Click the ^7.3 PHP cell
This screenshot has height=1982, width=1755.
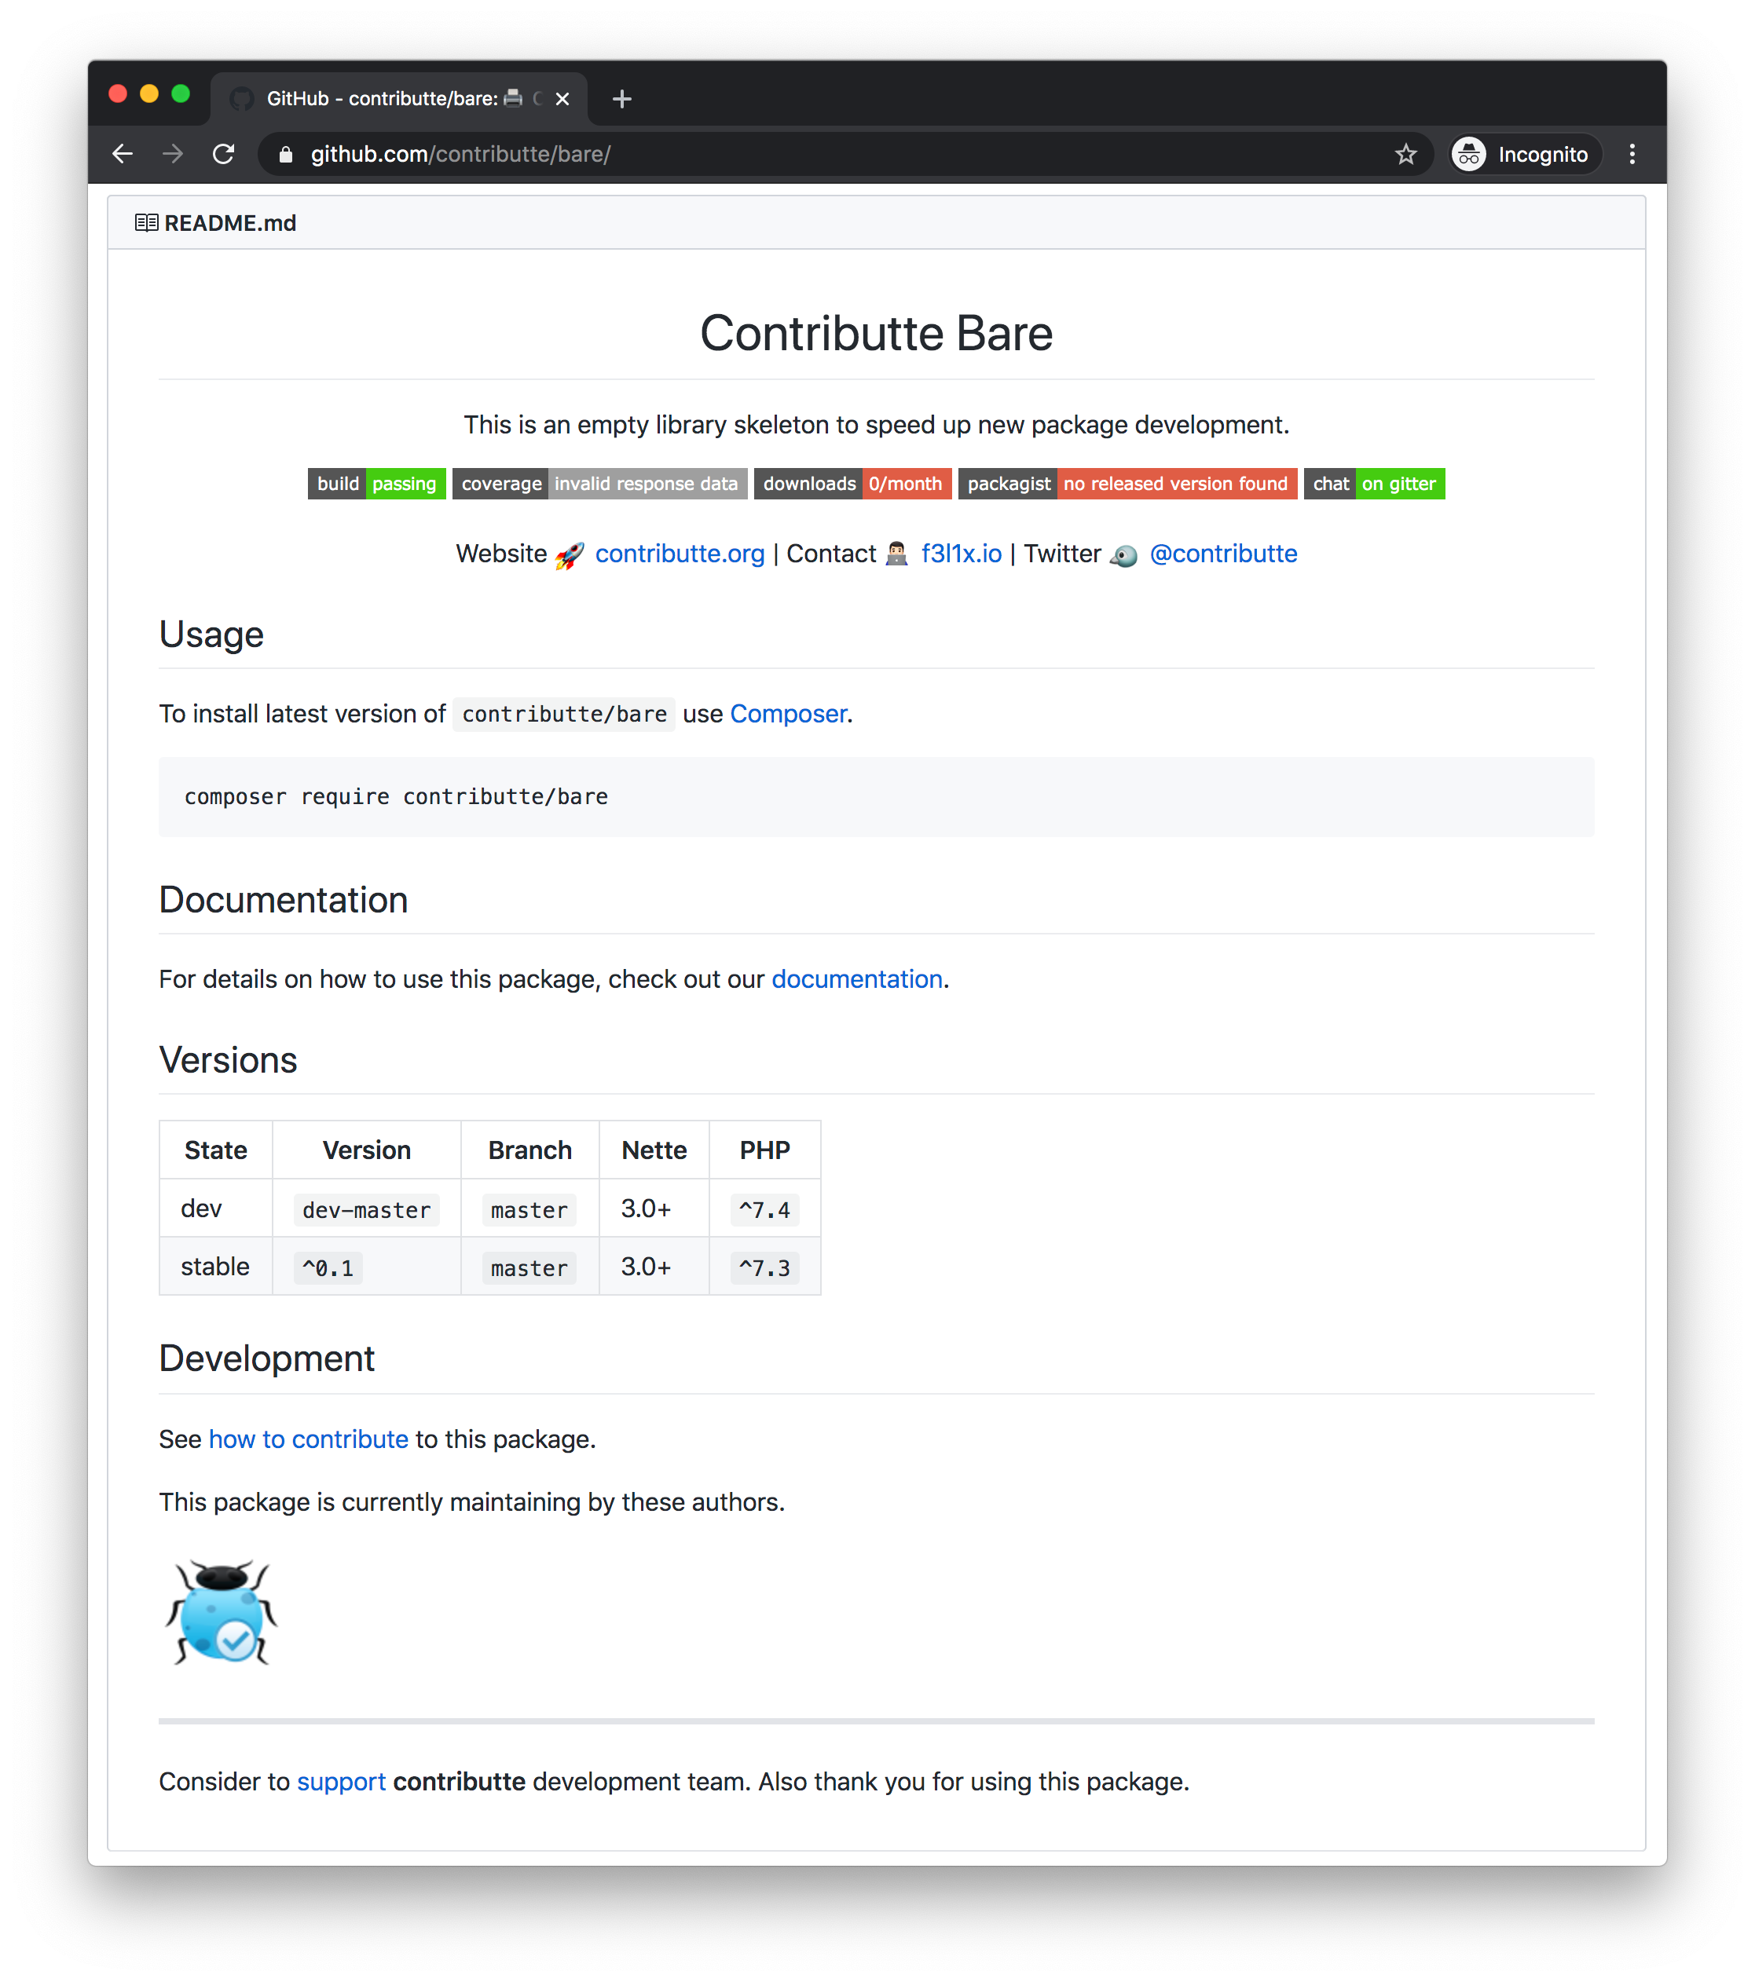pos(764,1268)
